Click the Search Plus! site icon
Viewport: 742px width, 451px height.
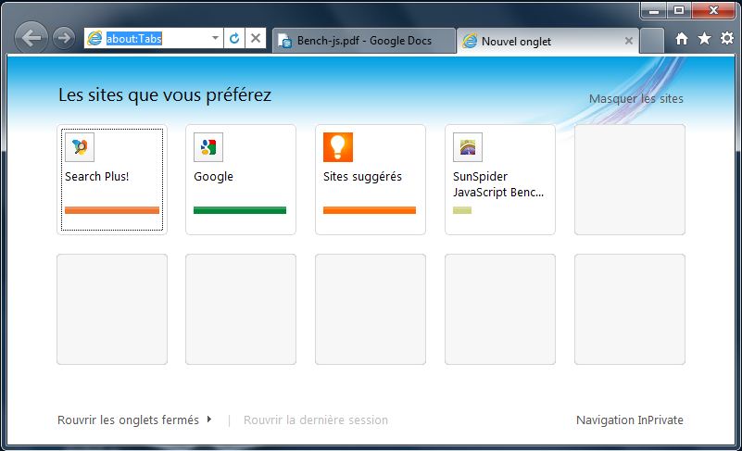[80, 147]
